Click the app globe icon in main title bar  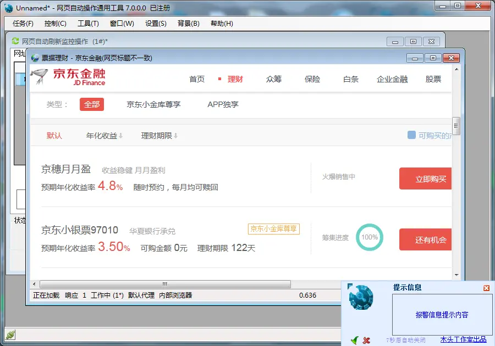pos(9,8)
